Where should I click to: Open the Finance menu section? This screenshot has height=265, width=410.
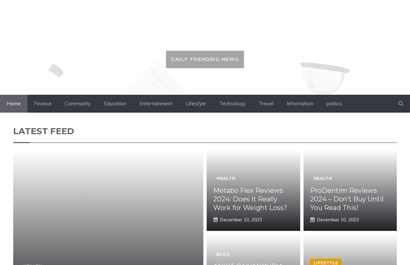pyautogui.click(x=43, y=104)
